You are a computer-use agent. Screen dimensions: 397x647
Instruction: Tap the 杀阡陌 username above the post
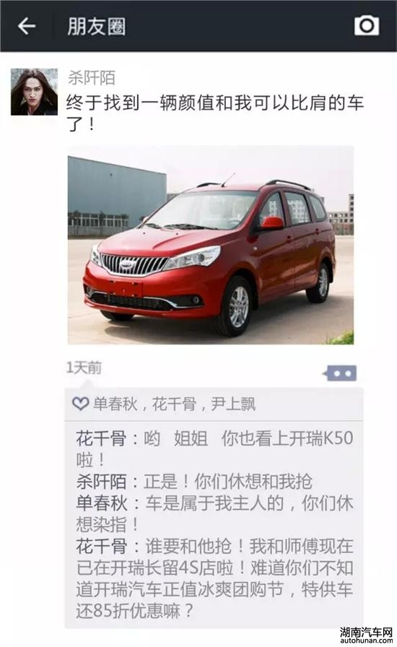[92, 77]
